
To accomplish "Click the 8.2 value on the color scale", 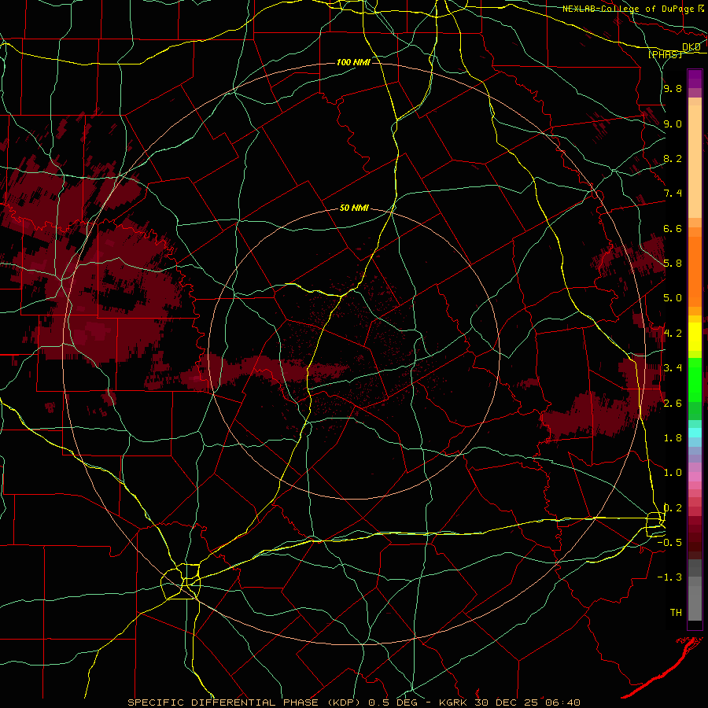I will (673, 158).
